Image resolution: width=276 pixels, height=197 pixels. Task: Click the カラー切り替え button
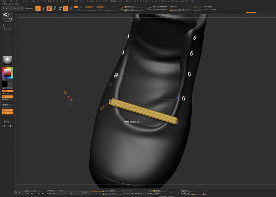pyautogui.click(x=7, y=88)
